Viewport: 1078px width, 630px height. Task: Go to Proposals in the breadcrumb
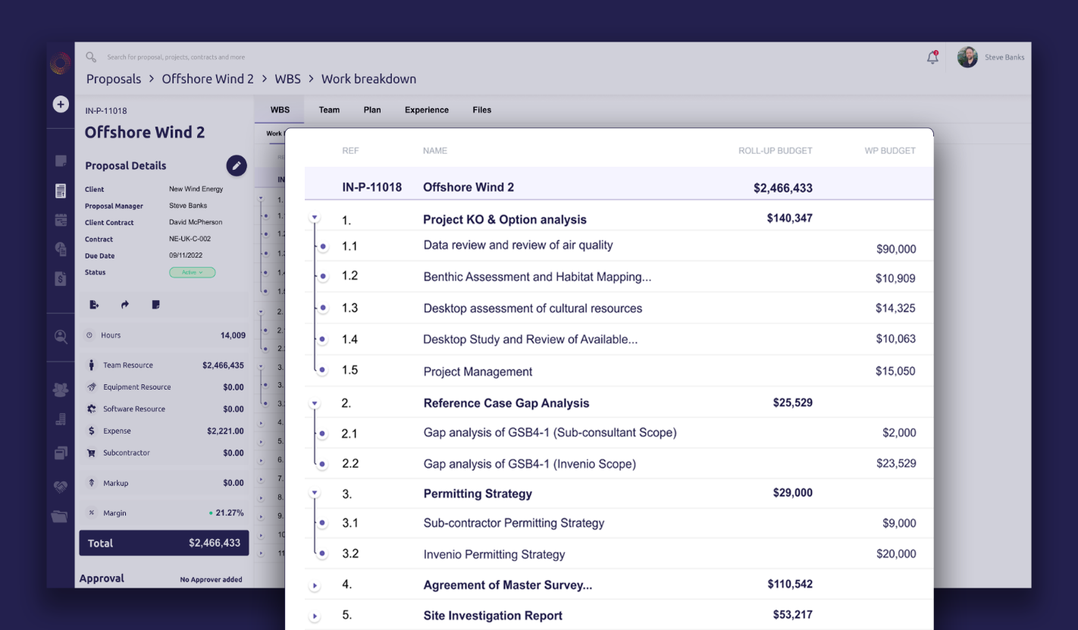(114, 79)
